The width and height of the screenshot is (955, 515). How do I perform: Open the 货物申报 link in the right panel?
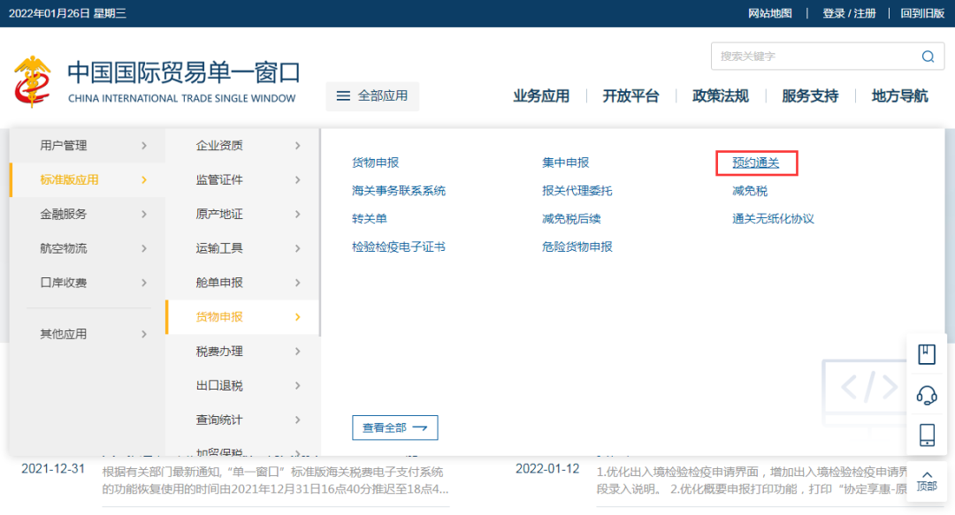pyautogui.click(x=375, y=163)
